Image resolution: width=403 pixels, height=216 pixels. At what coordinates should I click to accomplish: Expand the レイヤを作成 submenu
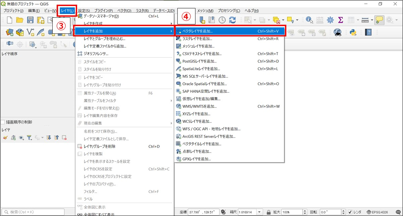(124, 23)
